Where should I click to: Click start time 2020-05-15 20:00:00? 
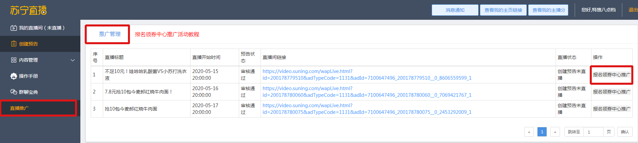pyautogui.click(x=205, y=75)
